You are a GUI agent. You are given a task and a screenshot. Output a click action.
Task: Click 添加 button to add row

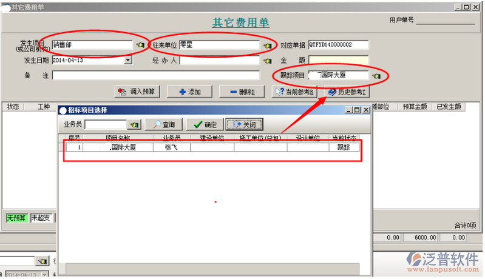(x=189, y=92)
